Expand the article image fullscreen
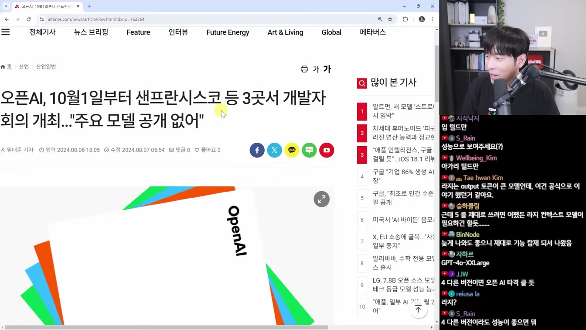Screen dimensions: 586x330 (x=322, y=199)
